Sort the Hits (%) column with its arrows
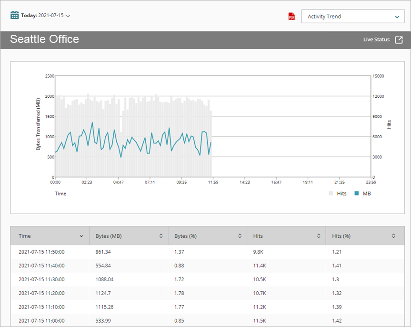Image resolution: width=411 pixels, height=327 pixels. [x=393, y=235]
